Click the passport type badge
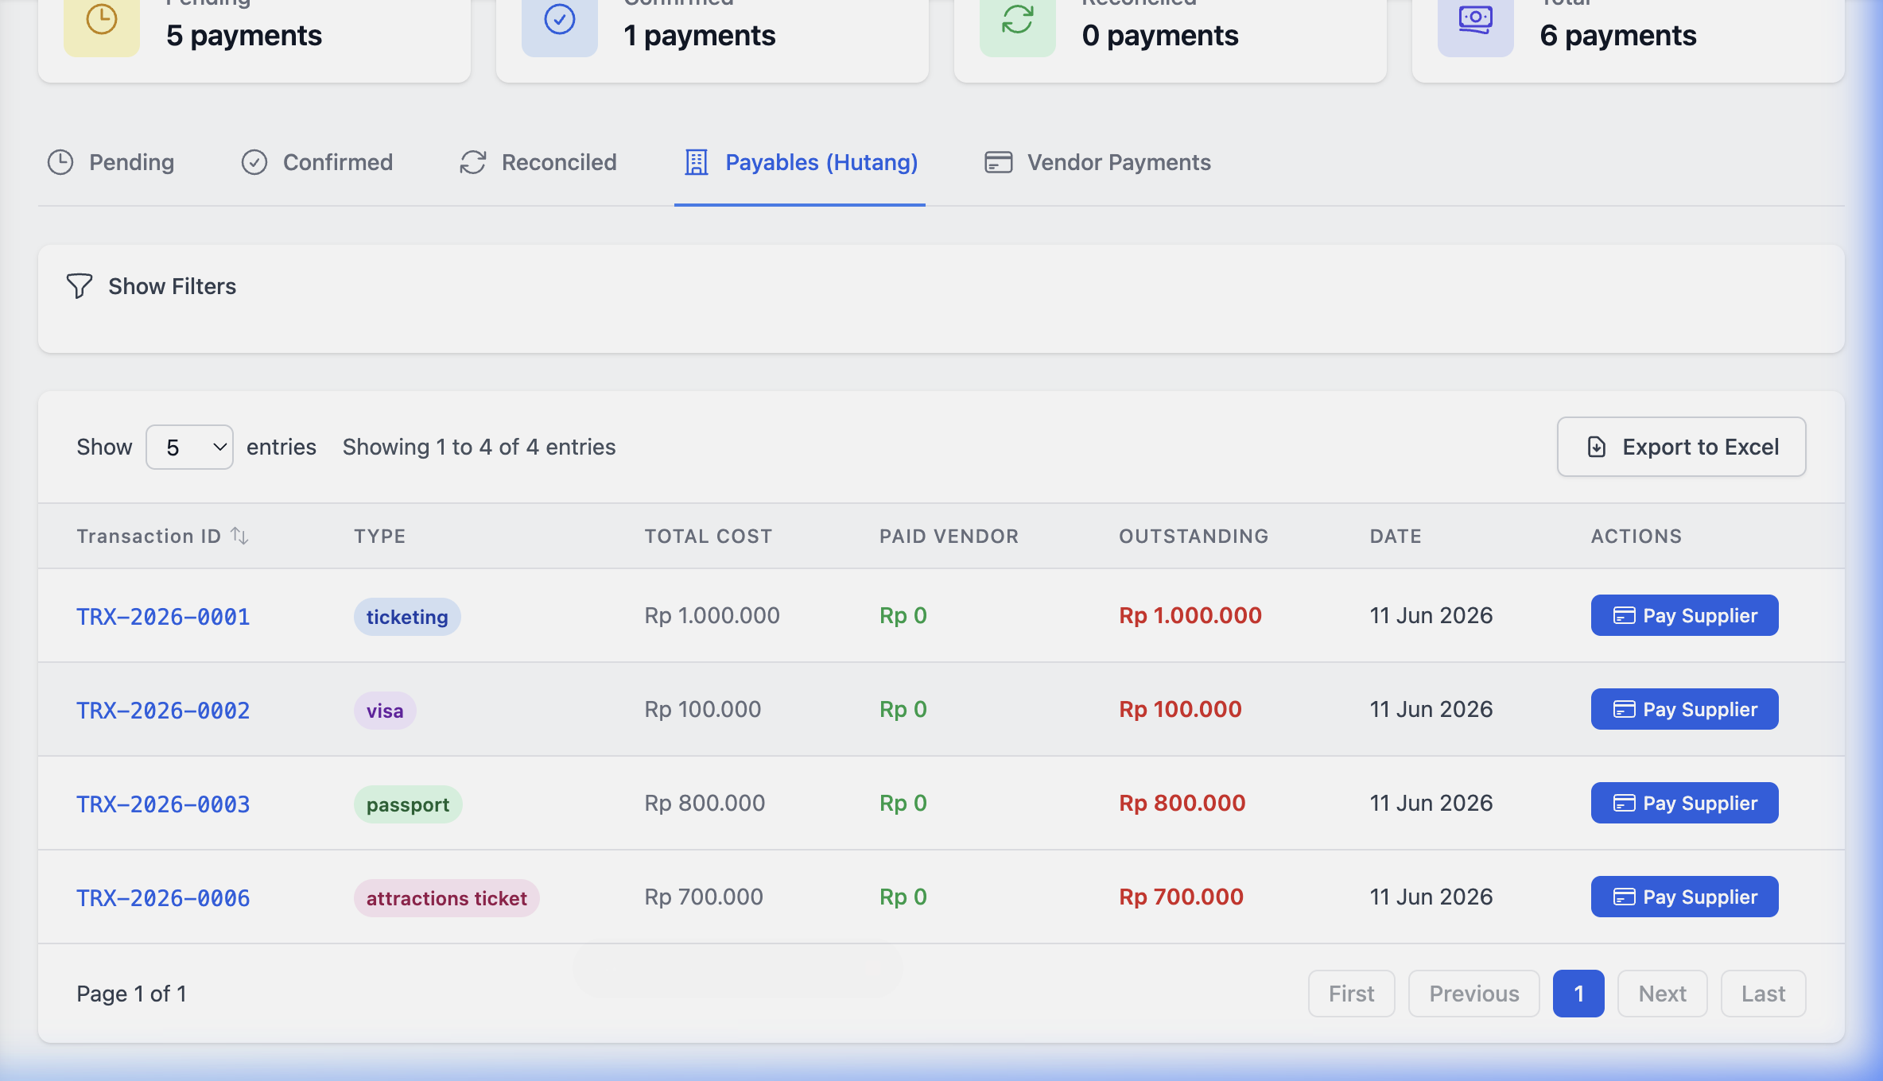Image resolution: width=1883 pixels, height=1081 pixels. click(408, 804)
